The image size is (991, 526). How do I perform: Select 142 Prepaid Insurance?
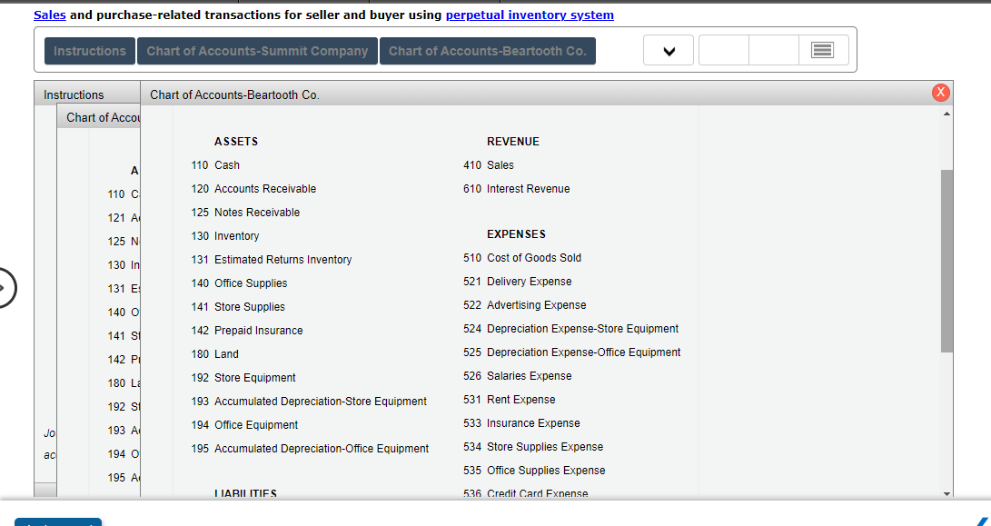(246, 330)
